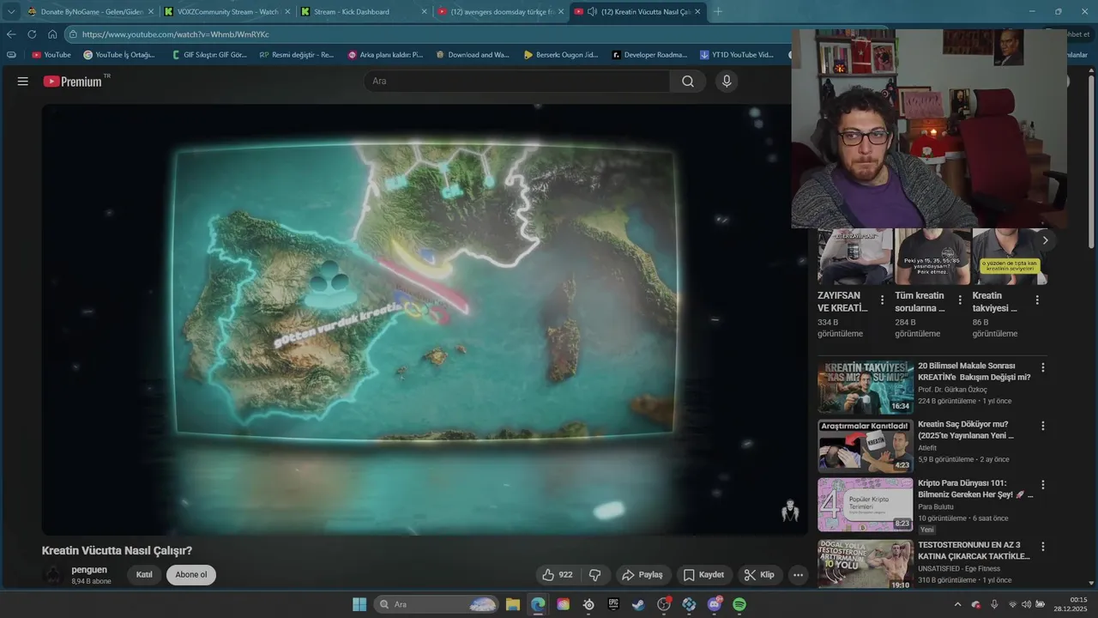Switch to Donate ByNoGame tab
Screen dimensions: 1098x618
(x=91, y=12)
